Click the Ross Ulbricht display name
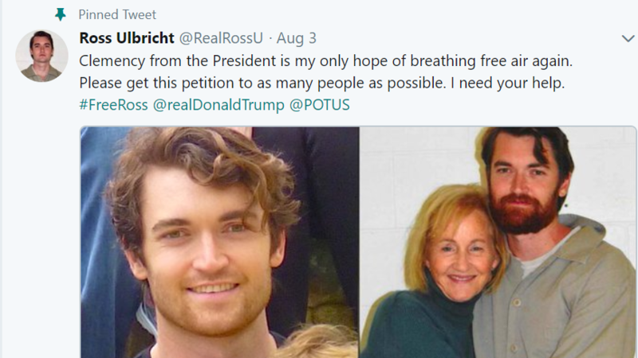This screenshot has width=638, height=358. [128, 38]
